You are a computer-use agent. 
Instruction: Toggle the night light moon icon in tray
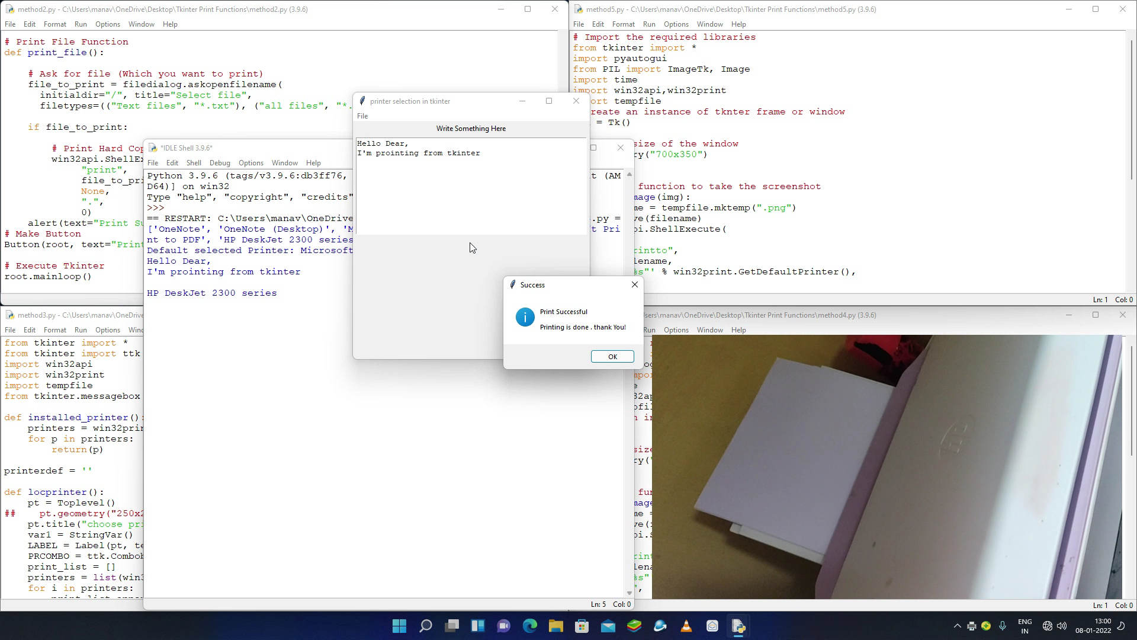click(x=1121, y=626)
